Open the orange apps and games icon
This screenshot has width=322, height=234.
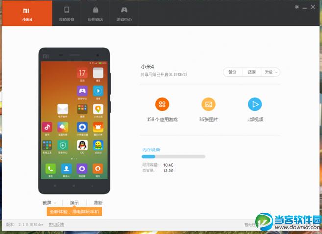(162, 104)
